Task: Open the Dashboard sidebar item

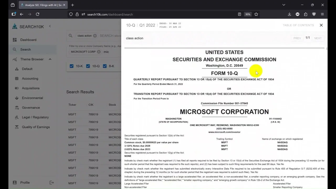Action: [28, 40]
